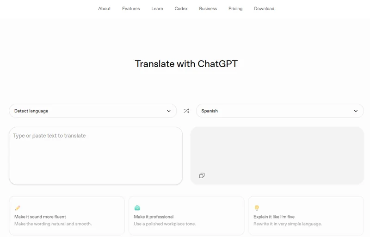Swap source and target languages icon
Image resolution: width=370 pixels, height=237 pixels.
(186, 111)
